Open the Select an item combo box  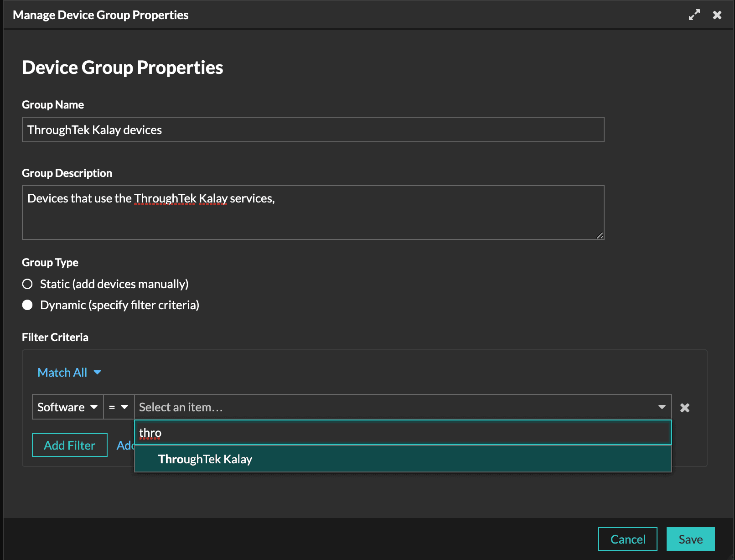(x=403, y=407)
